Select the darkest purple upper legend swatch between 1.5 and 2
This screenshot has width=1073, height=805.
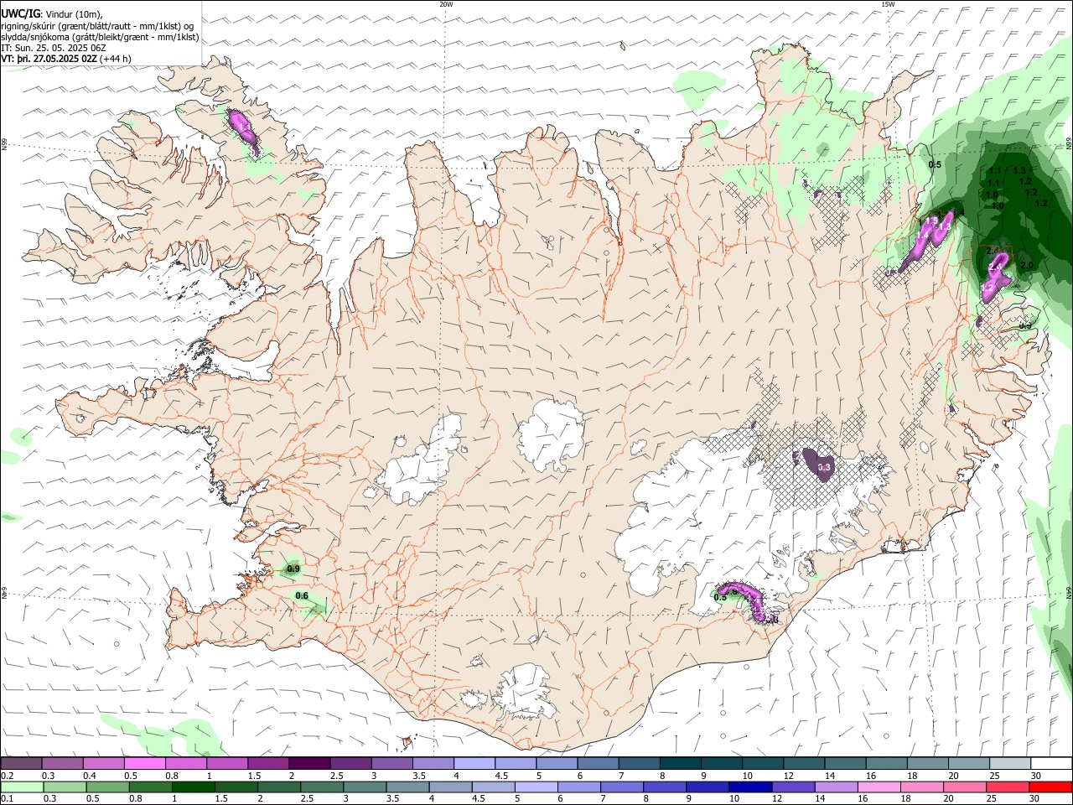tap(309, 763)
